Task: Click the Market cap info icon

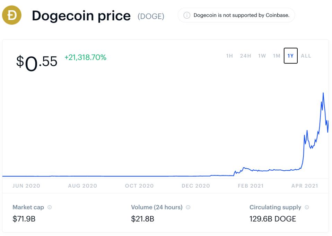Action: tap(50, 207)
